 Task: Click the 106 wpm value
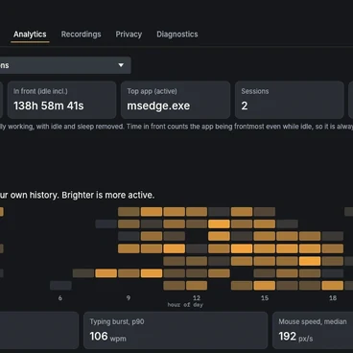tap(107, 337)
